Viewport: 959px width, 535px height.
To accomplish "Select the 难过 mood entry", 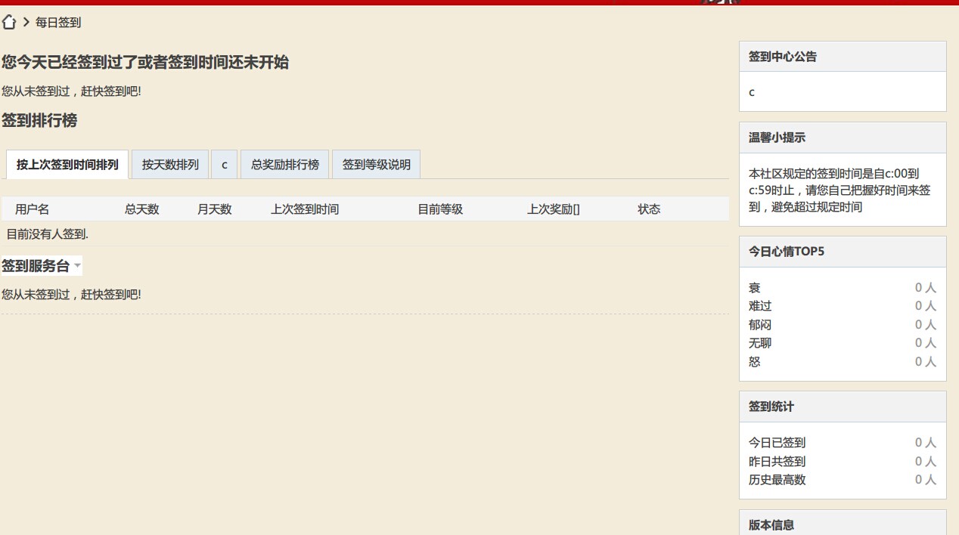I will (x=759, y=306).
